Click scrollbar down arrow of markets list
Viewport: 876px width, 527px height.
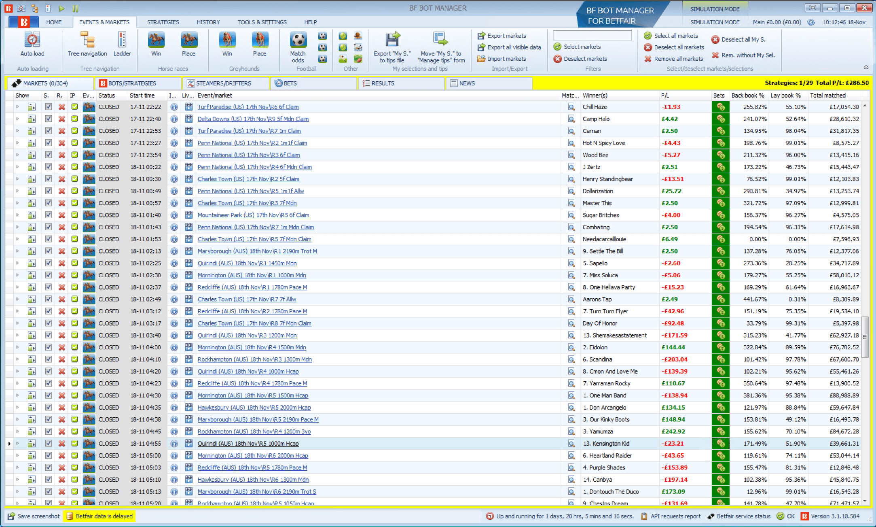(x=865, y=501)
